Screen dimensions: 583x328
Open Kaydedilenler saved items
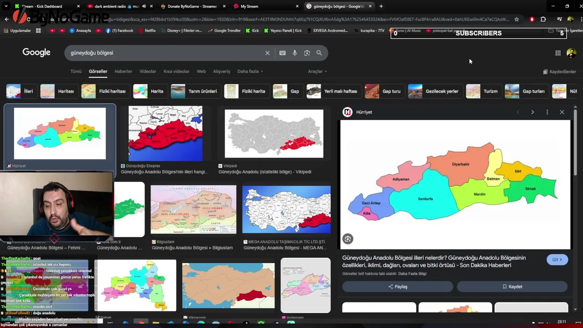[560, 72]
